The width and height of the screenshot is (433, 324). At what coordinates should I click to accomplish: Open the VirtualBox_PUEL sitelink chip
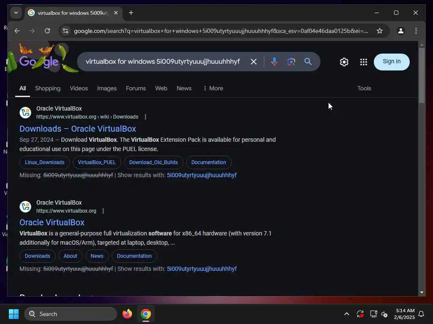pos(97,162)
